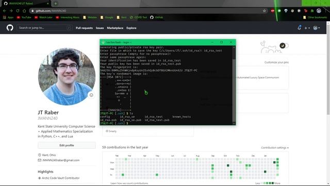Open the COVID Test bookmark
The image size is (330, 186).
(x=138, y=17)
